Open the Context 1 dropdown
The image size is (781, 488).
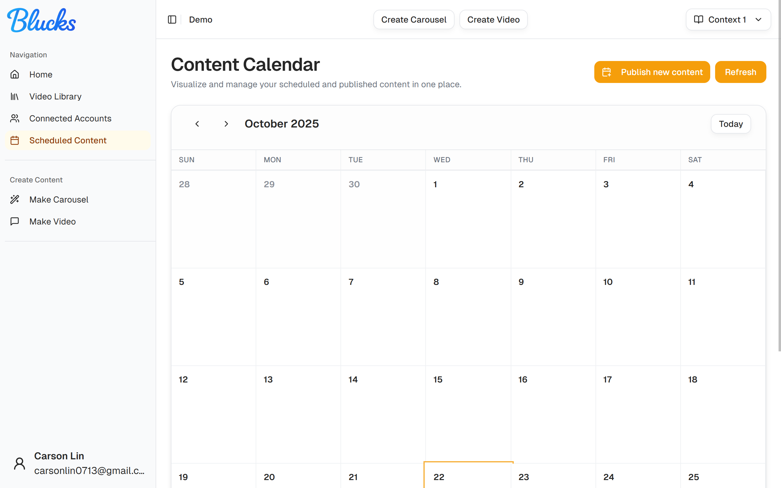click(728, 19)
